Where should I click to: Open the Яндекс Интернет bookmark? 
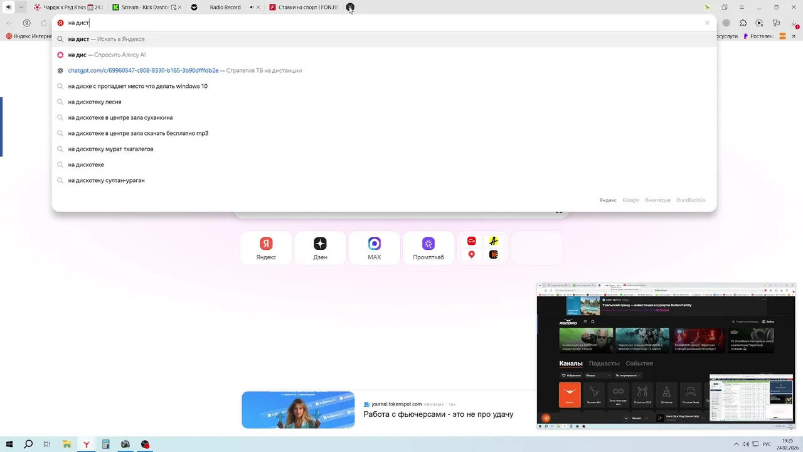coord(29,36)
